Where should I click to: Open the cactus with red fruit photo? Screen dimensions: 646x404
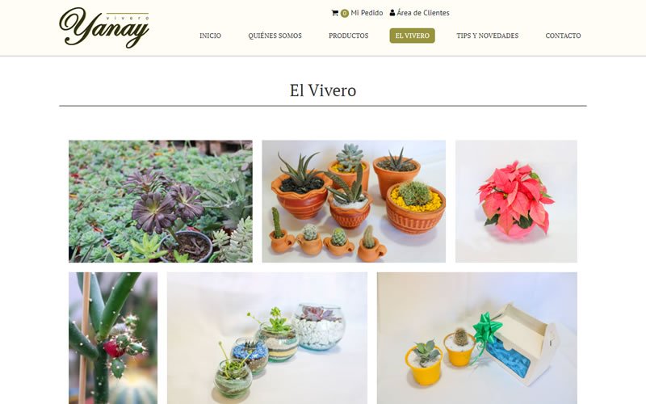pyautogui.click(x=113, y=338)
